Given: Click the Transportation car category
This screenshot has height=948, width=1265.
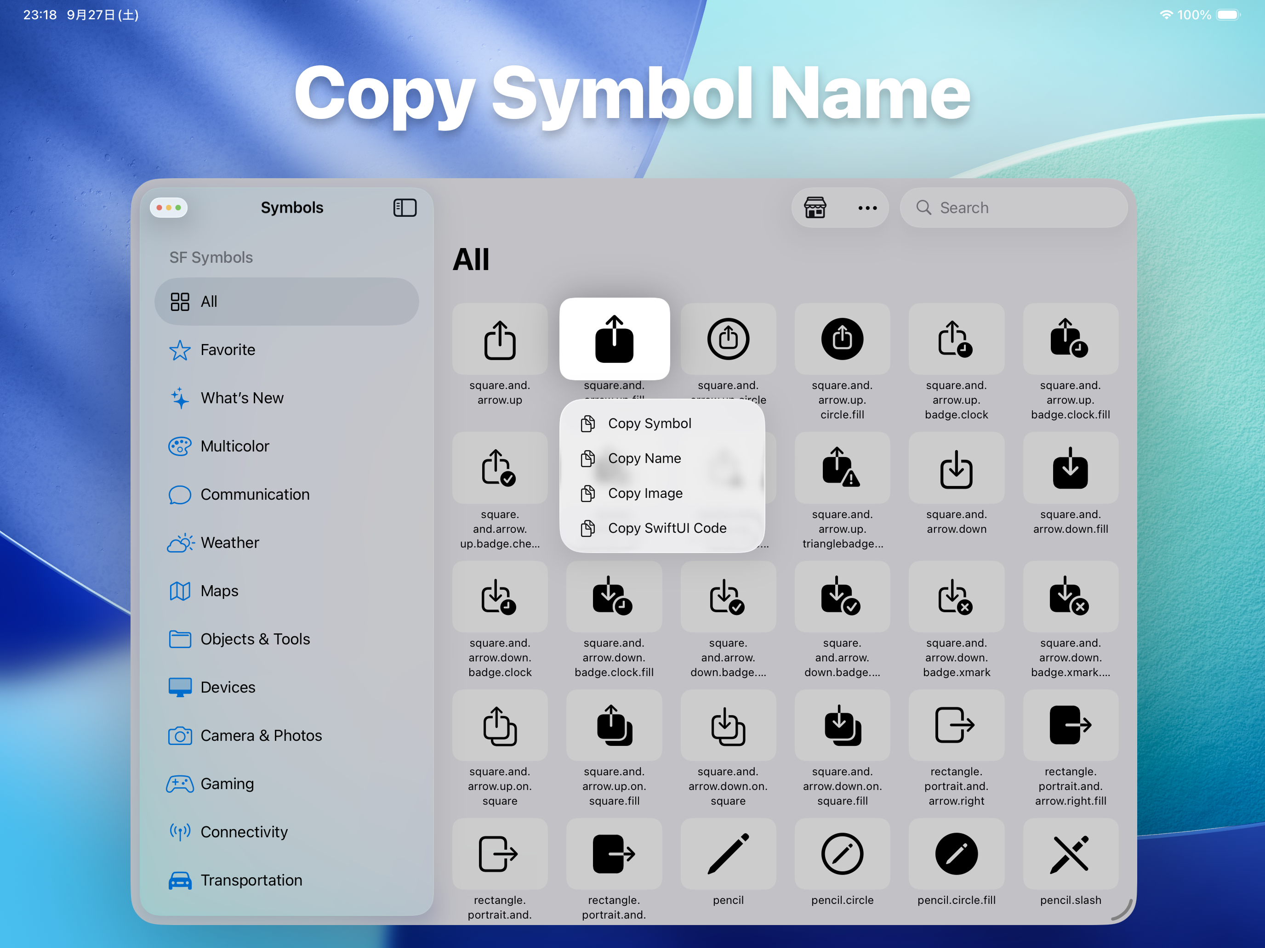Looking at the screenshot, I should (x=251, y=880).
